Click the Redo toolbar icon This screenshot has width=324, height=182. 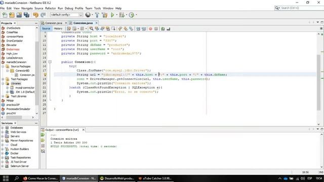(x=43, y=15)
